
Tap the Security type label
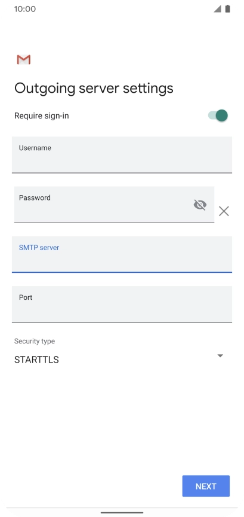coord(35,341)
